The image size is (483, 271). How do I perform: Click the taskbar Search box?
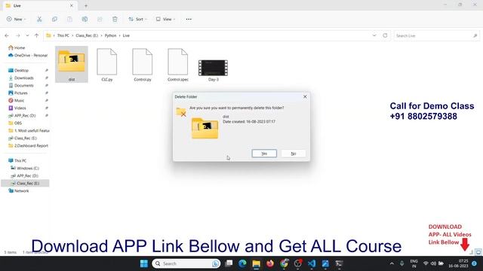tap(186, 263)
